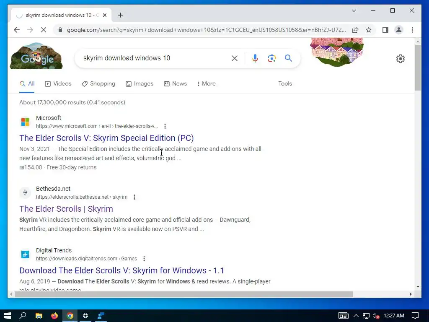Open options menu for Microsoft result
The height and width of the screenshot is (322, 429).
tap(165, 126)
